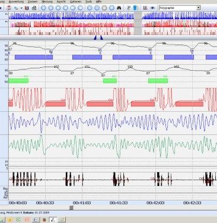Open the Polygraphie view dropdown
The image size is (217, 223).
(180, 8)
